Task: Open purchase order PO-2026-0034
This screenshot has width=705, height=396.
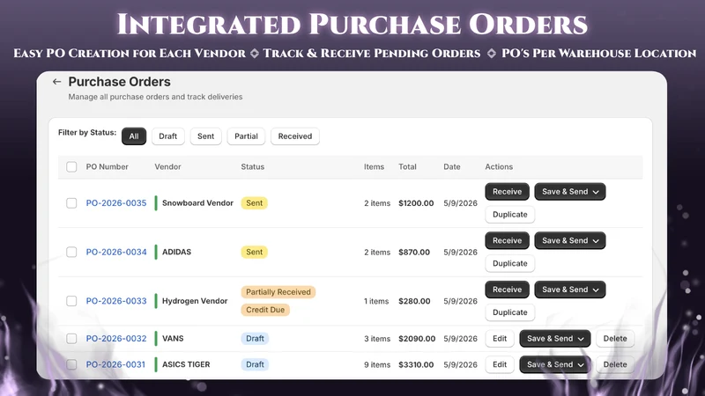Action: [116, 253]
